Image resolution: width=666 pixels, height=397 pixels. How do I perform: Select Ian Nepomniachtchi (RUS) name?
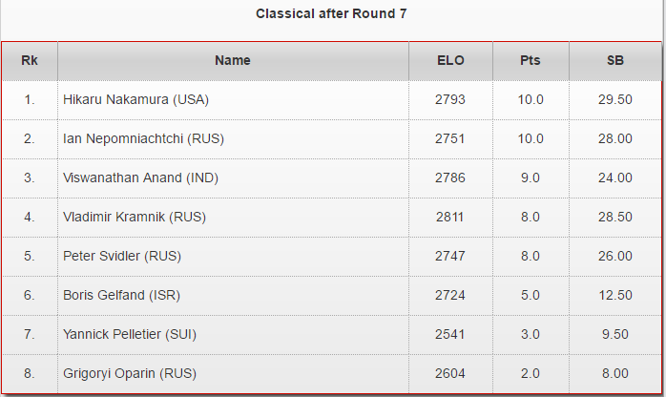143,138
